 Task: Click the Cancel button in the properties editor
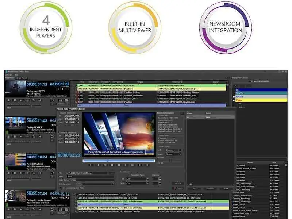pyautogui.click(x=178, y=188)
